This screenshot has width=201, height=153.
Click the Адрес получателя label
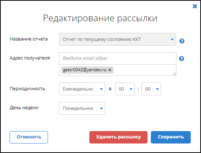point(30,58)
